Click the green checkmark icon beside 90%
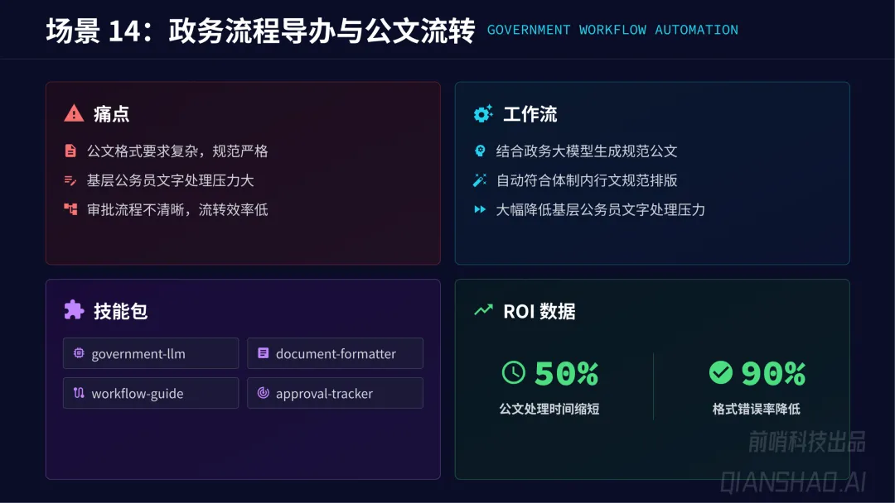Viewport: 895px width, 503px height. pyautogui.click(x=721, y=372)
